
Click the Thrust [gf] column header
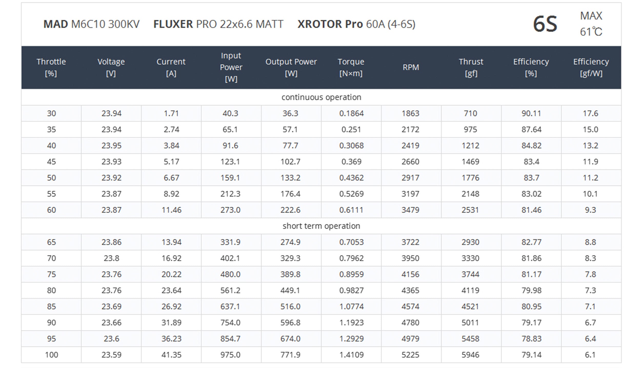471,67
